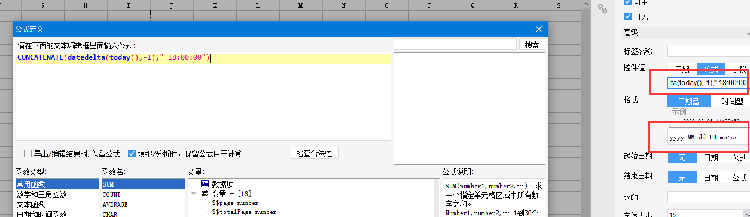Click the 数据项 data item icon
The height and width of the screenshot is (217, 750).
[205, 184]
